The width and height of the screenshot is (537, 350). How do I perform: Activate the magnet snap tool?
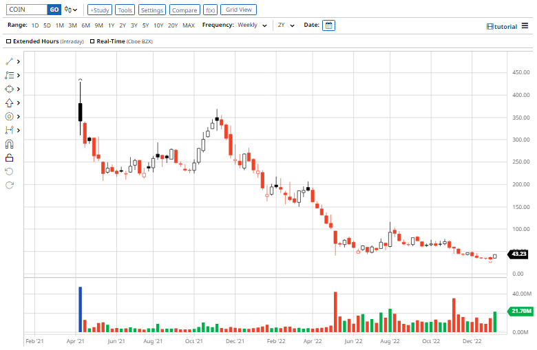pos(9,144)
